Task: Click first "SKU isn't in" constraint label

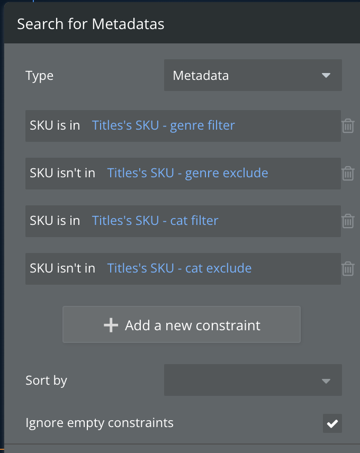Action: tap(62, 173)
